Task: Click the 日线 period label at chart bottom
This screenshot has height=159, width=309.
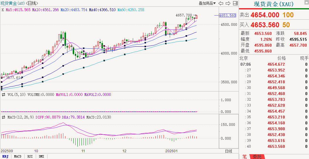Action: point(229,151)
